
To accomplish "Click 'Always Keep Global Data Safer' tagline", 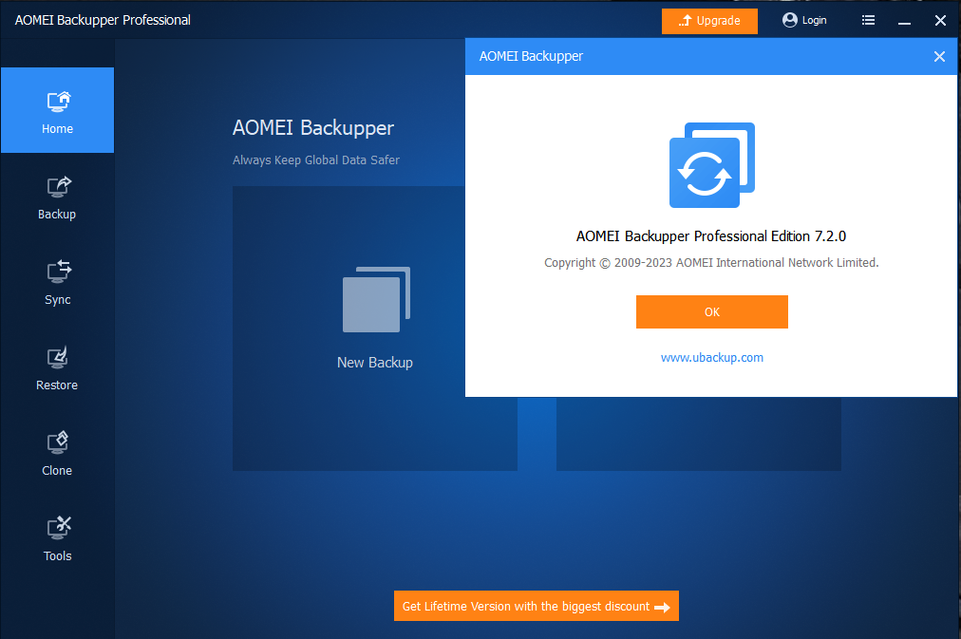I will click(x=315, y=160).
